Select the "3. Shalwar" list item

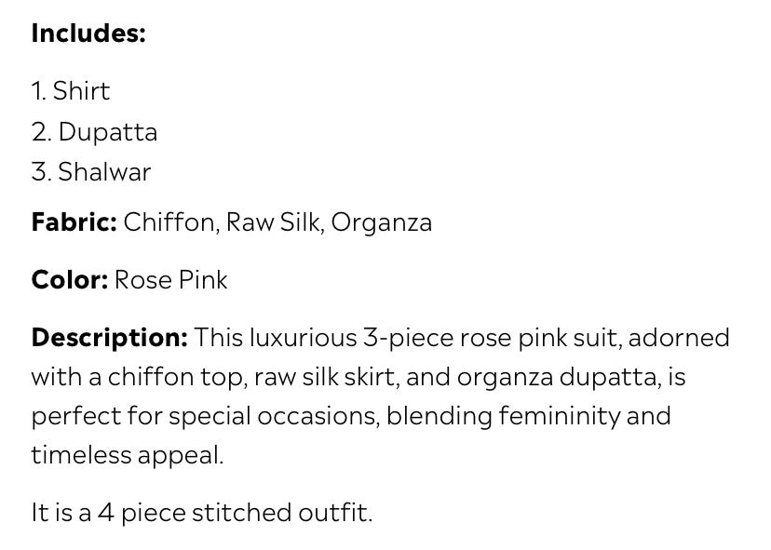coord(91,171)
